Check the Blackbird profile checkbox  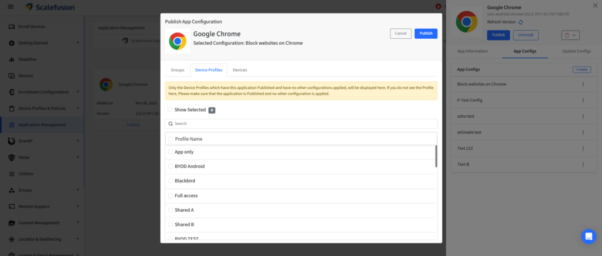pos(170,181)
